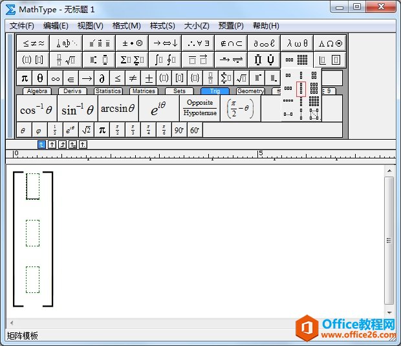Select relational-aligned tab stop
Viewport: 401px width, 346px height.
coord(72,145)
